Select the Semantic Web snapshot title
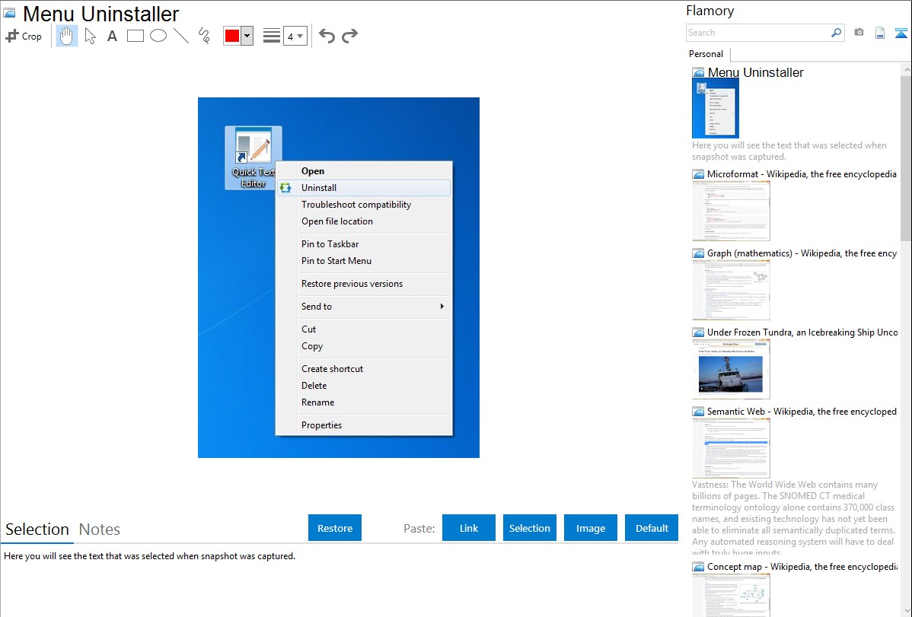 tap(802, 411)
